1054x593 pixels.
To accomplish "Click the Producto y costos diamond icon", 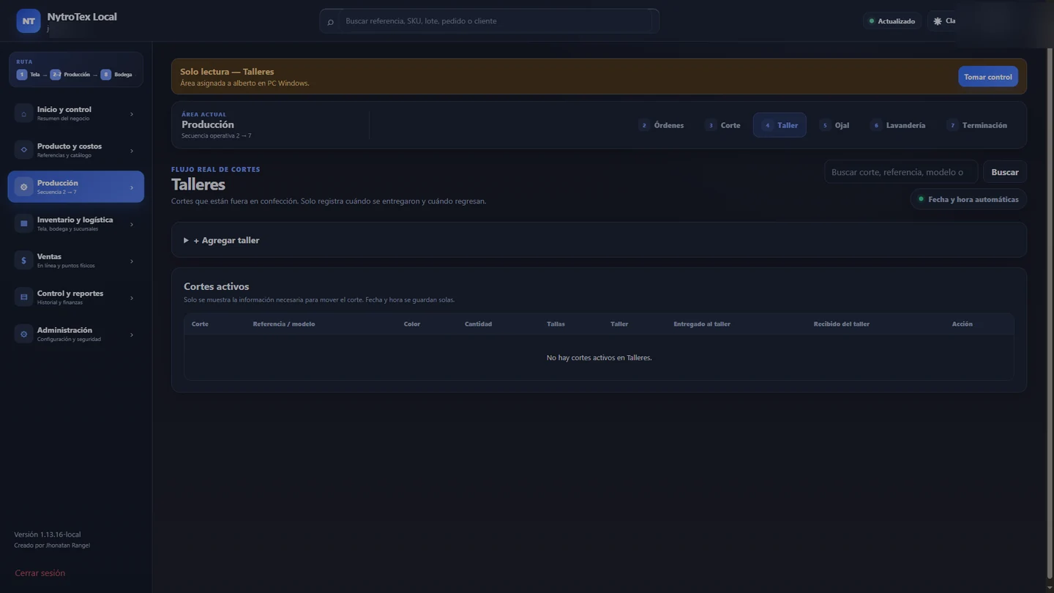I will [23, 150].
